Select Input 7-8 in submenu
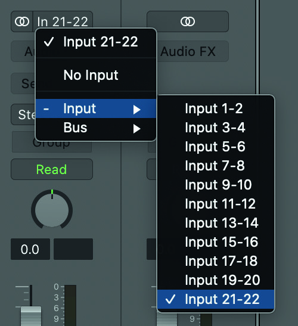This screenshot has height=326, width=298. (216, 166)
